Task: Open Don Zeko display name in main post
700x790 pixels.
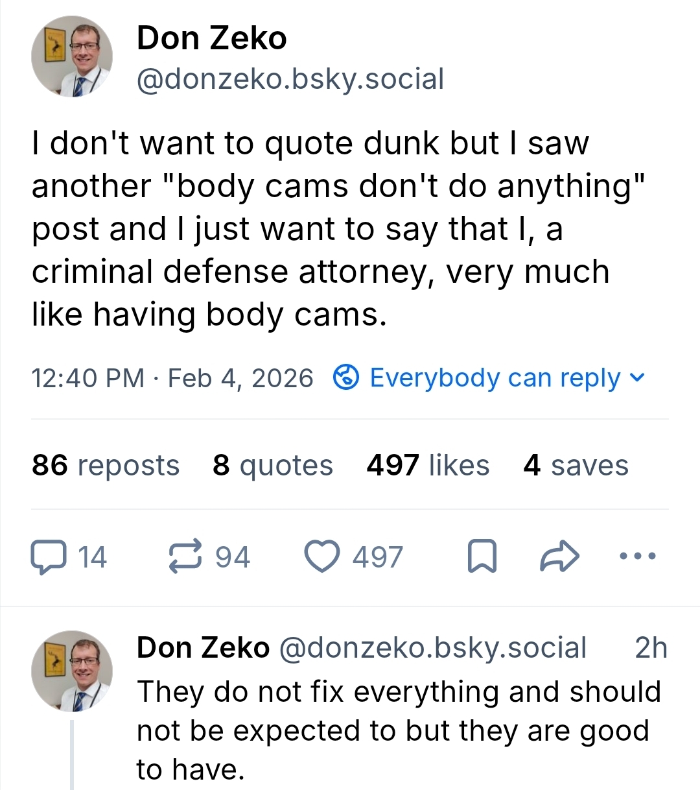Action: [211, 38]
